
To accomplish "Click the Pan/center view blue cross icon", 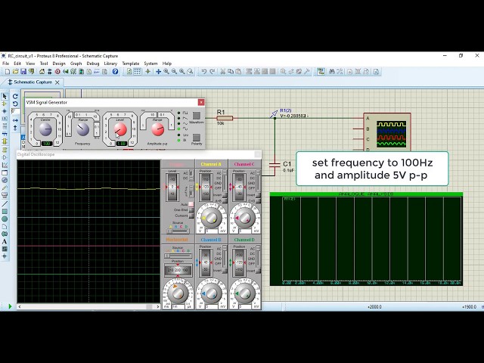I will tap(158, 72).
